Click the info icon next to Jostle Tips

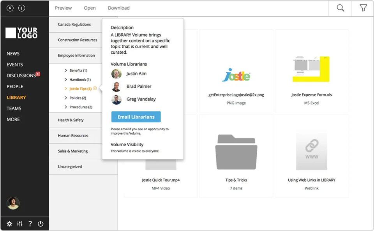click(x=95, y=88)
